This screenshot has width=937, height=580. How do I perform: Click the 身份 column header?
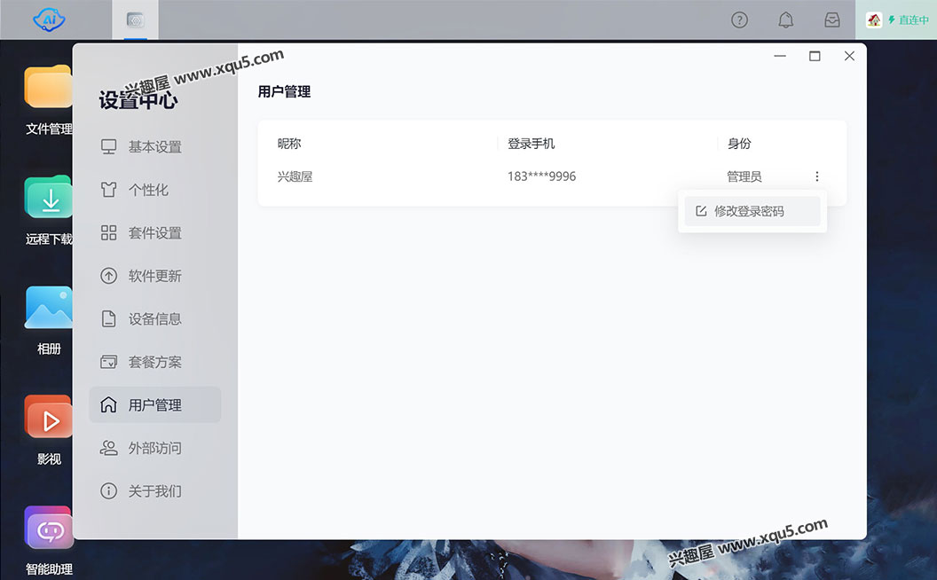tap(739, 144)
